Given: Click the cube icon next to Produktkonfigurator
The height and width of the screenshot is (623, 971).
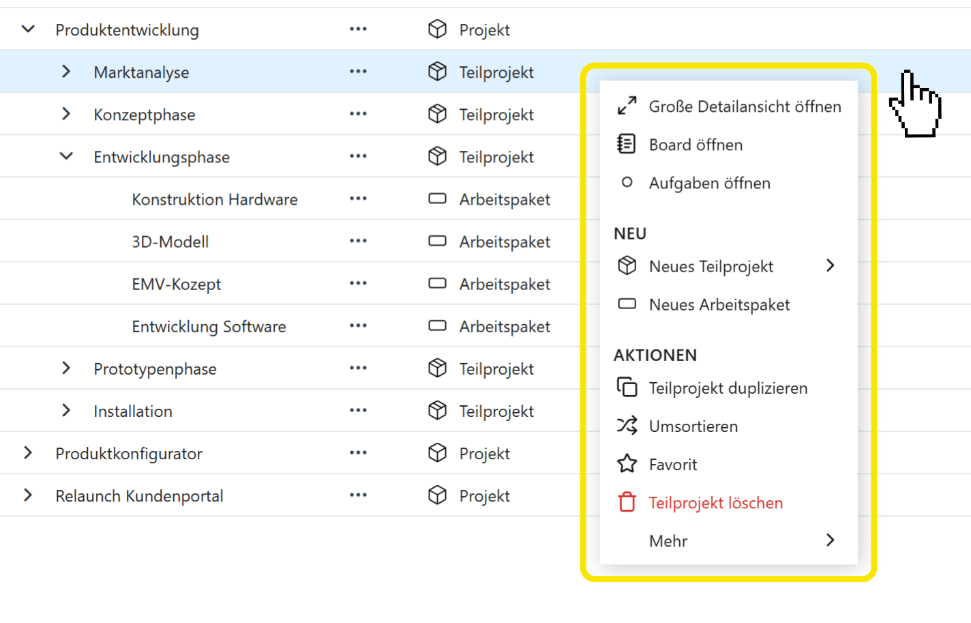Looking at the screenshot, I should click(437, 453).
